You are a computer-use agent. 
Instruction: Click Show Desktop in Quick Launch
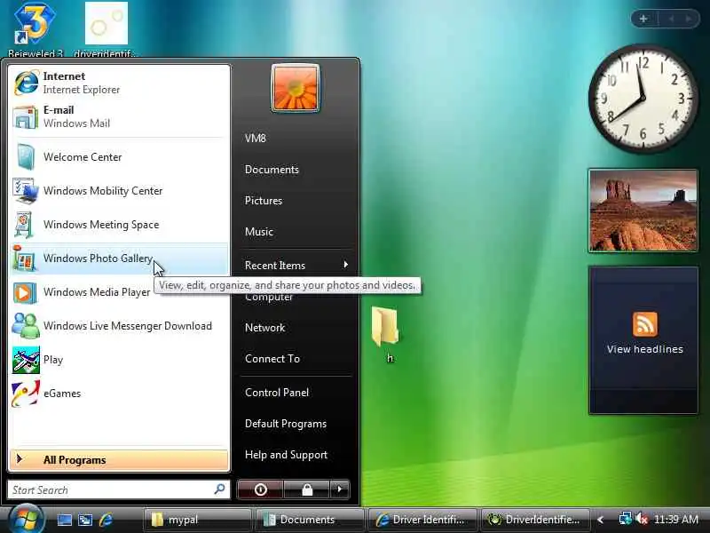(64, 520)
